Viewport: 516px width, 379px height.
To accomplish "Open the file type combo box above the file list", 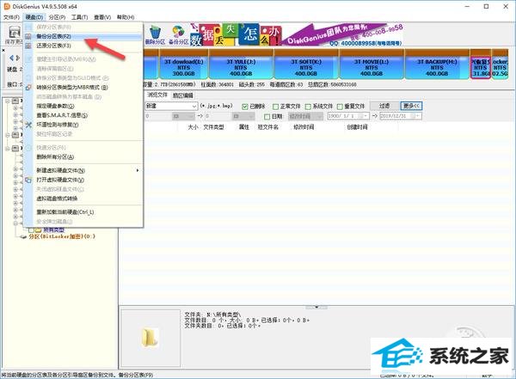I will click(x=171, y=106).
